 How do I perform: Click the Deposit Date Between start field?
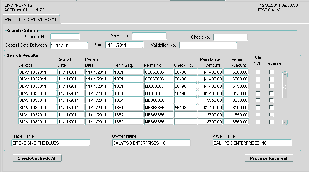(69, 45)
